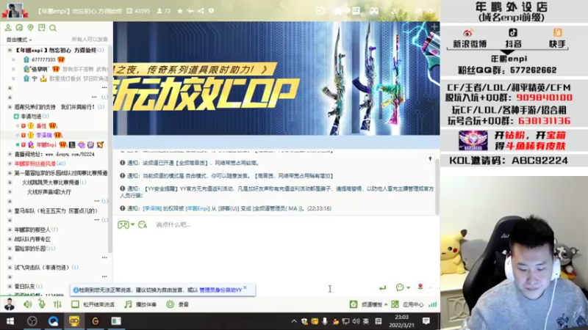Viewport: 588px width, 330px height.
Task: Click the home icon in top bar
Action: 338,11
